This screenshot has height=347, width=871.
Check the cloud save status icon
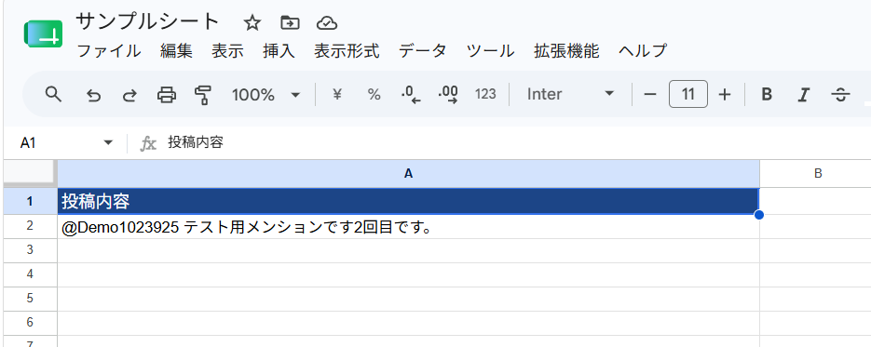point(327,22)
